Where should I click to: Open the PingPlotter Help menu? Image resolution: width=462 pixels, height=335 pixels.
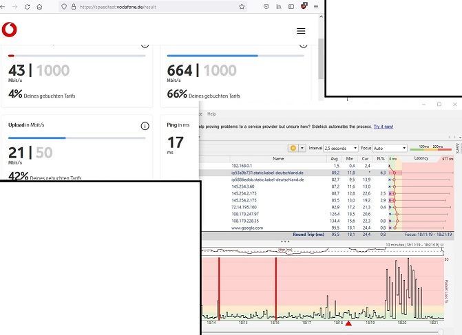pyautogui.click(x=211, y=114)
